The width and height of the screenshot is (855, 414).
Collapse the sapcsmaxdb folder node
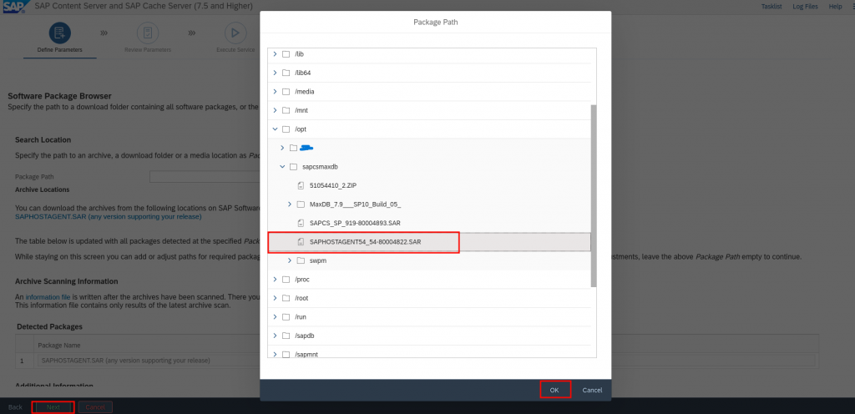pos(282,167)
